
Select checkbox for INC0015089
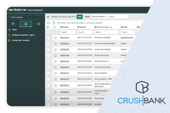pyautogui.click(x=48, y=49)
